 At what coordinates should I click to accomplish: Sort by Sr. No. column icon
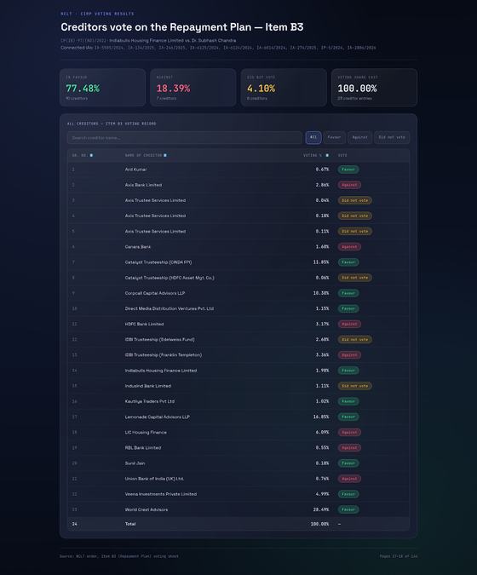[x=91, y=155]
